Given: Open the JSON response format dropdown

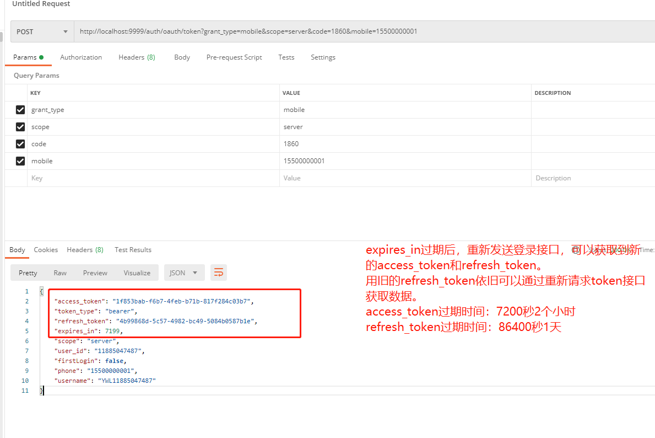Looking at the screenshot, I should 184,272.
